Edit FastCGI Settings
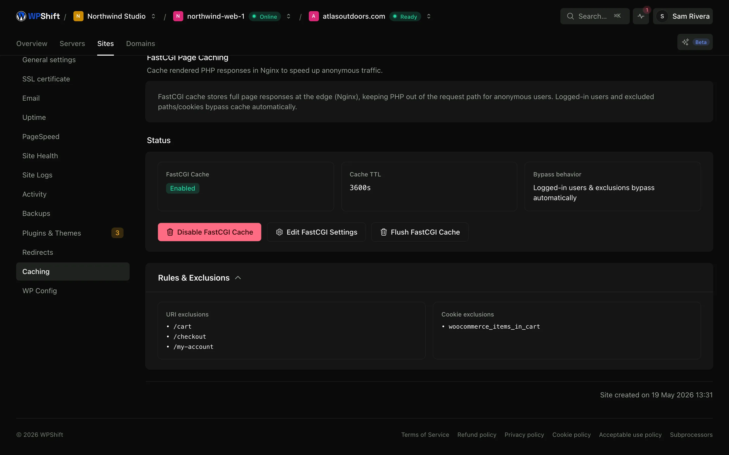The width and height of the screenshot is (729, 455). [x=316, y=232]
